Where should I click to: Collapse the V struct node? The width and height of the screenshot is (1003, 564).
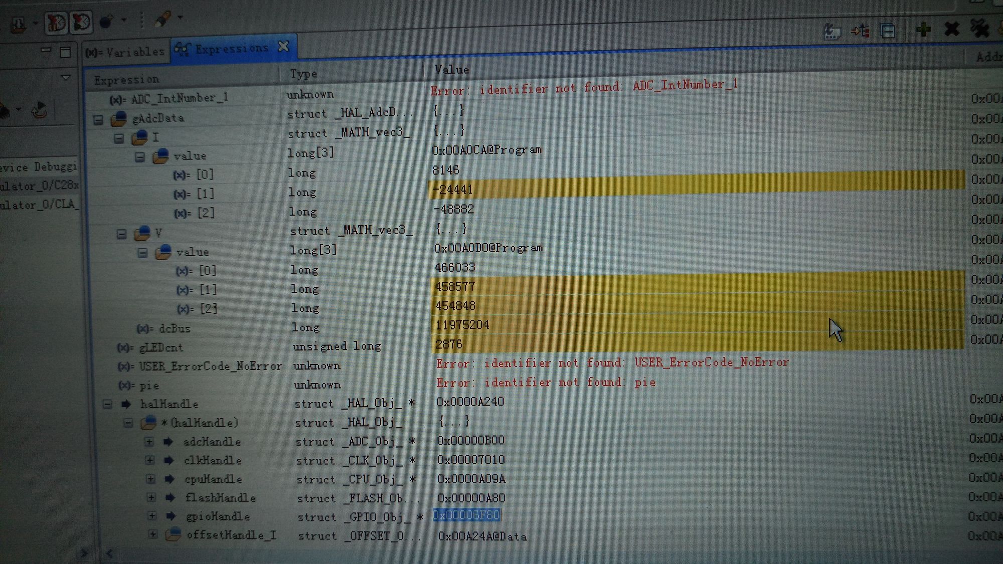(121, 234)
